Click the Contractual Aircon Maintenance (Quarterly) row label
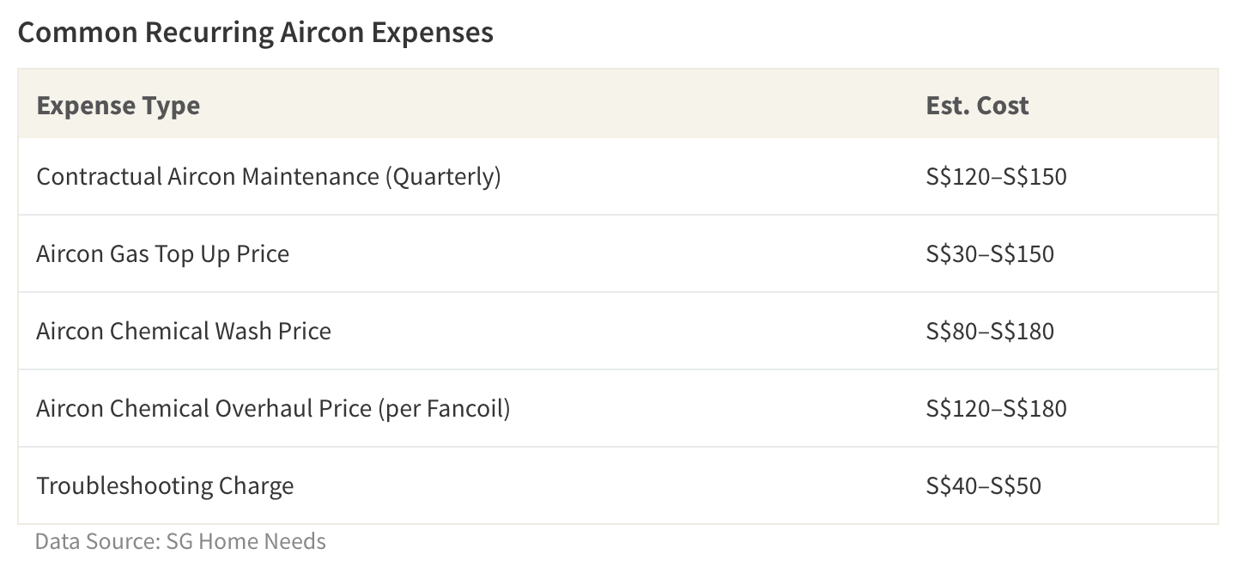Viewport: 1238px width, 567px height. (x=269, y=176)
